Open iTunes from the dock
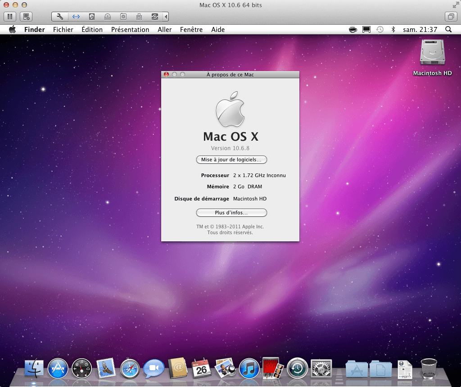Image resolution: width=461 pixels, height=387 pixels. [249, 368]
